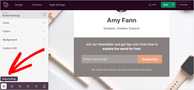
Task: Click the Undo arrow icon
Action: click(x=28, y=86)
